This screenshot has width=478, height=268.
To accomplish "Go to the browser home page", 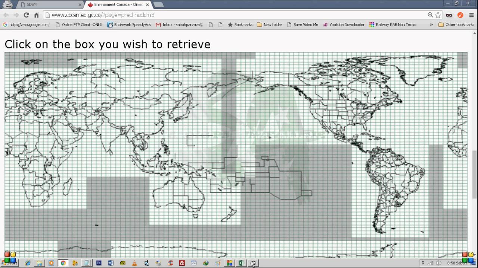I will pyautogui.click(x=36, y=15).
